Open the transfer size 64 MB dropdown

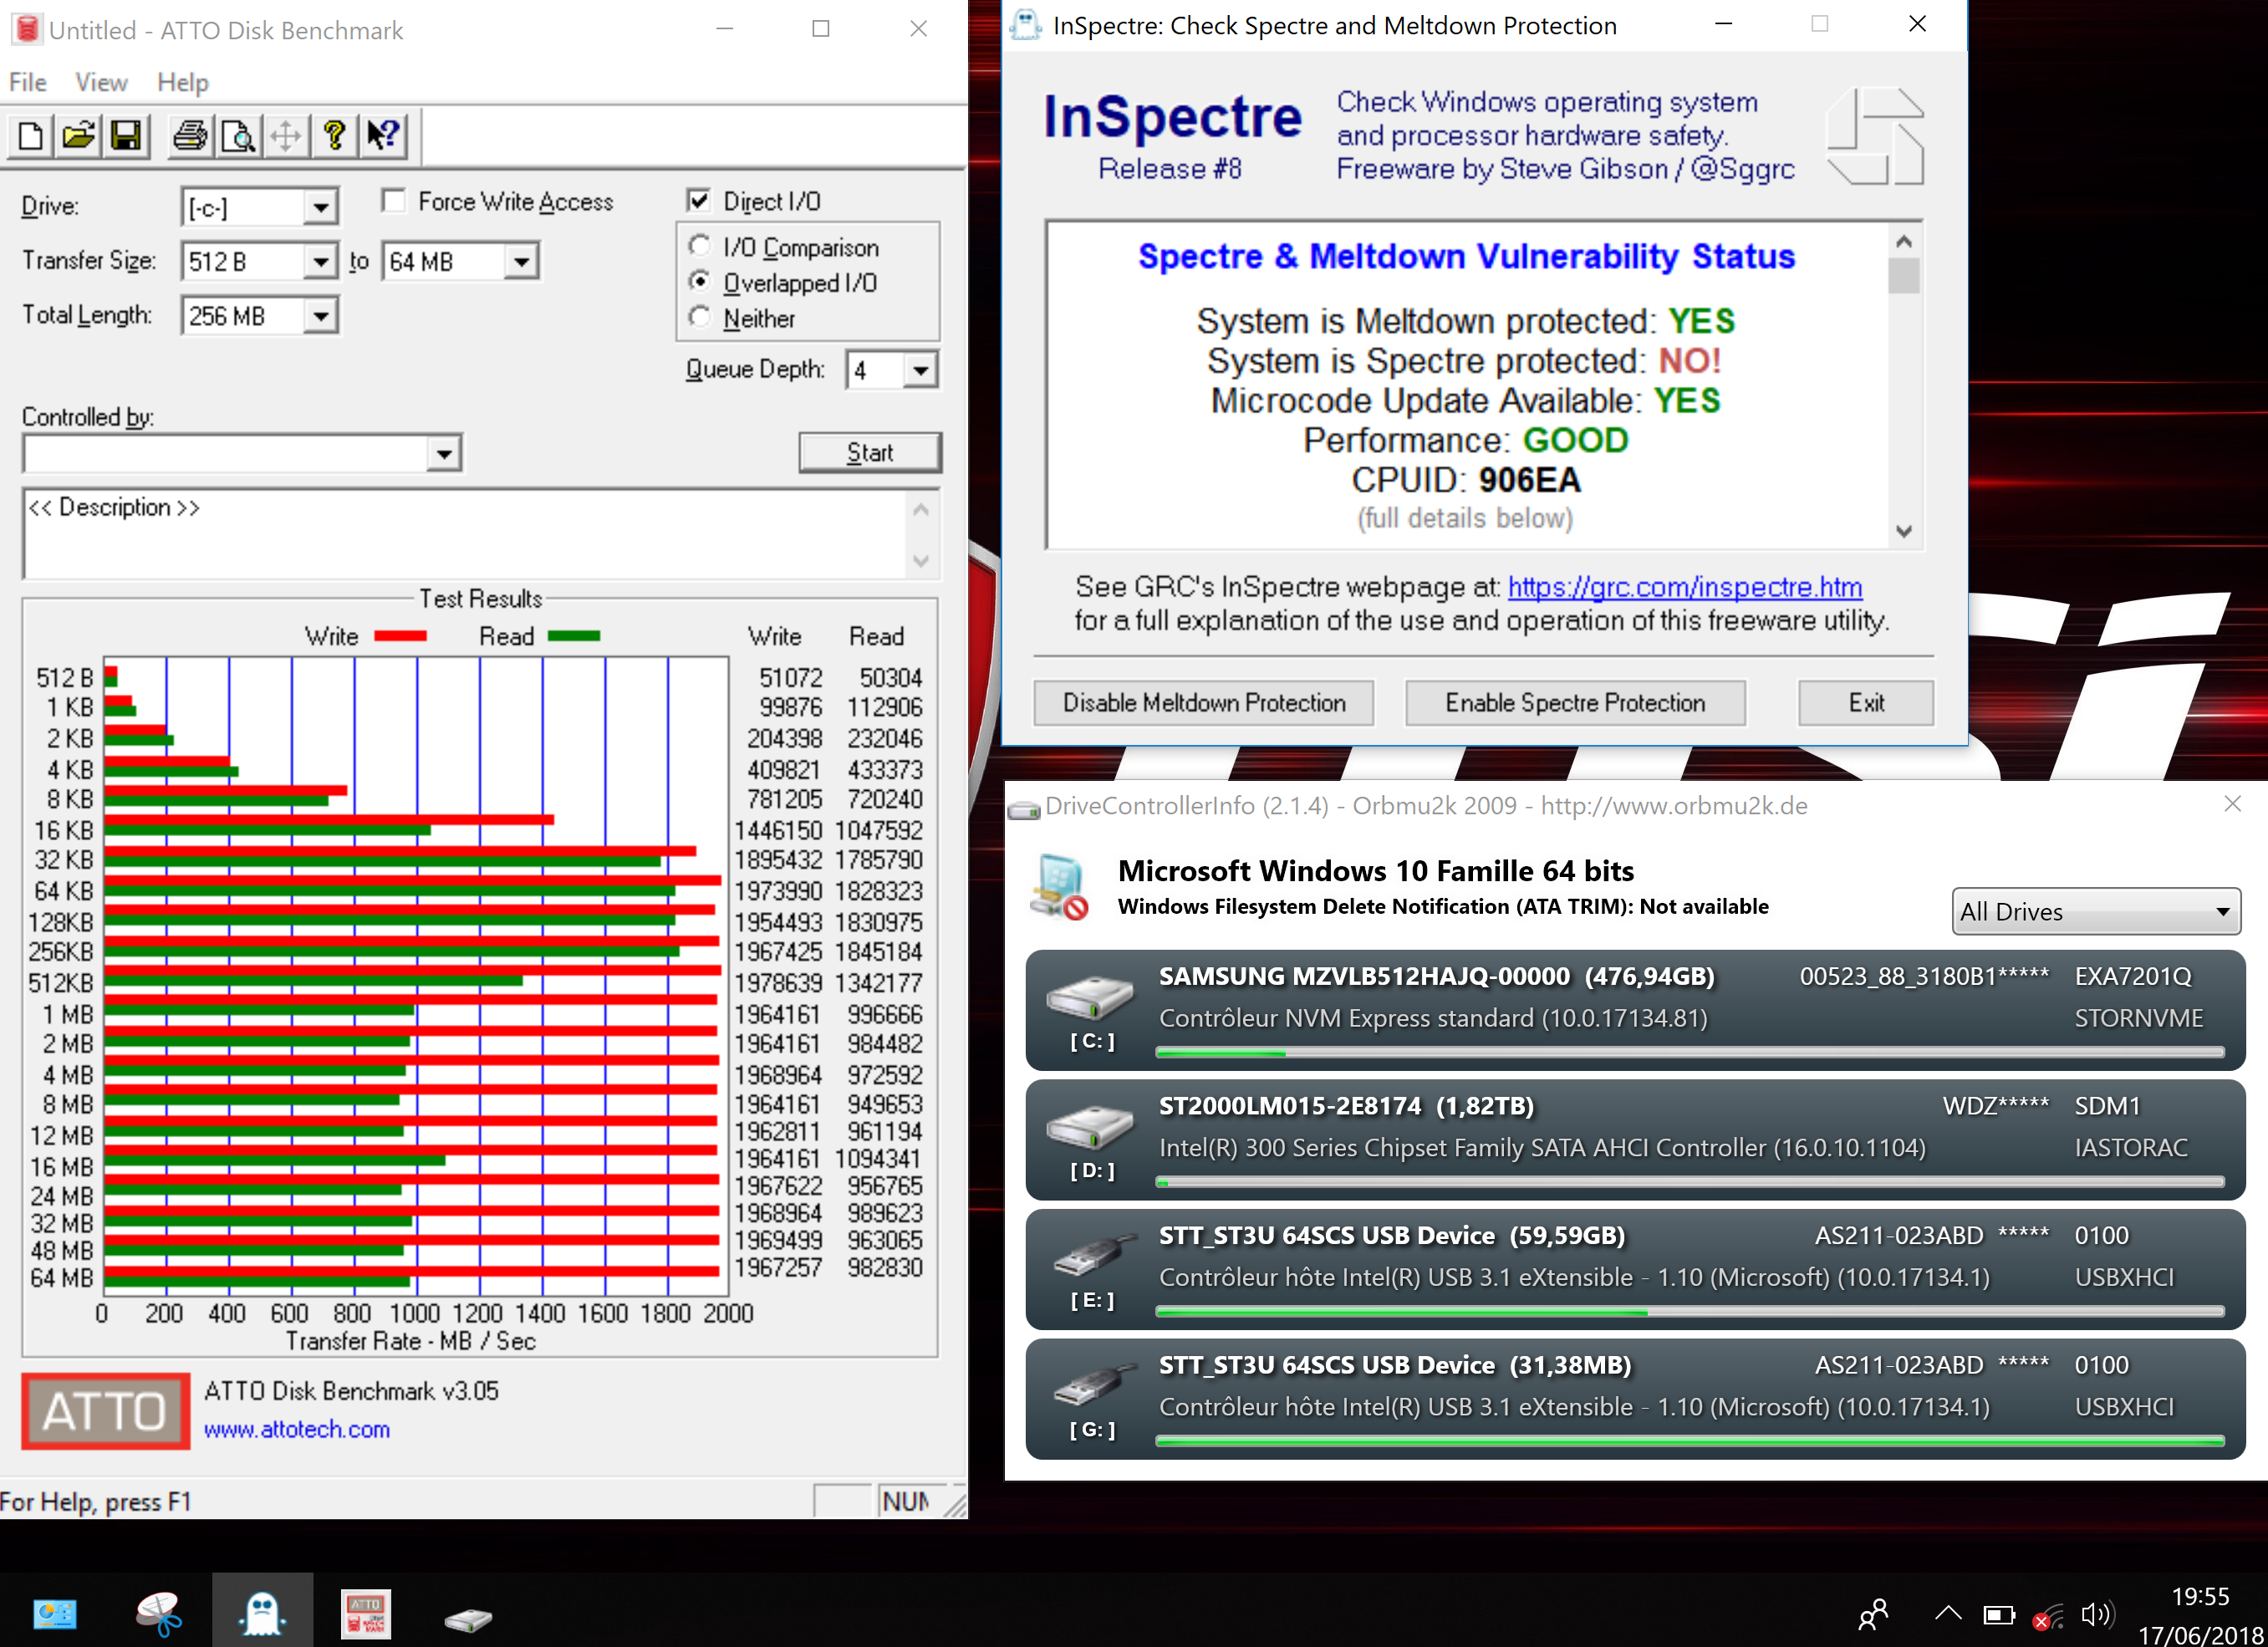(521, 262)
